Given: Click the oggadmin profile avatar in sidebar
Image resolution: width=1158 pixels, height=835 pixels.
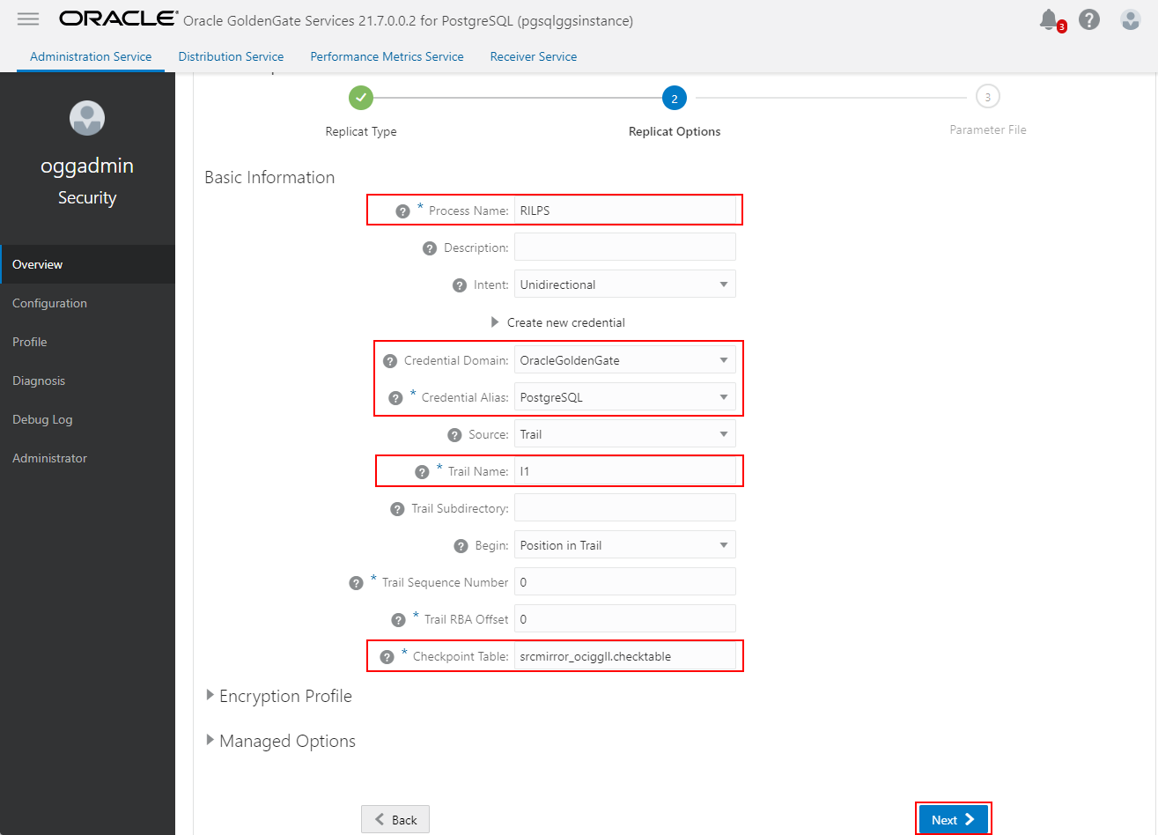Looking at the screenshot, I should (x=87, y=118).
